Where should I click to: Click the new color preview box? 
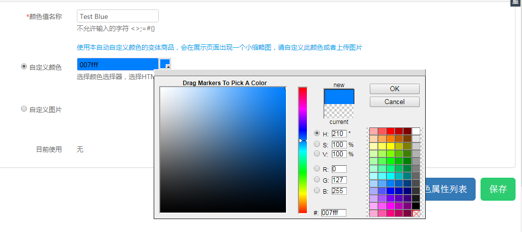339,97
